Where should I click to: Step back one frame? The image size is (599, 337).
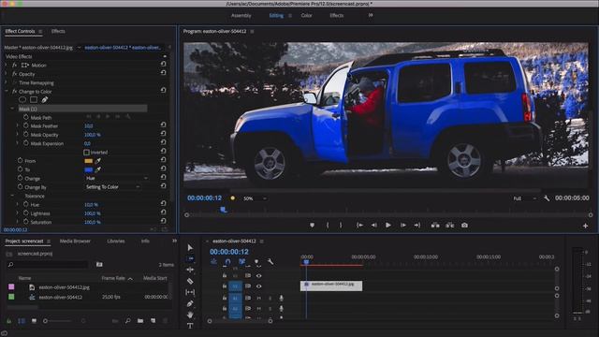(373, 226)
